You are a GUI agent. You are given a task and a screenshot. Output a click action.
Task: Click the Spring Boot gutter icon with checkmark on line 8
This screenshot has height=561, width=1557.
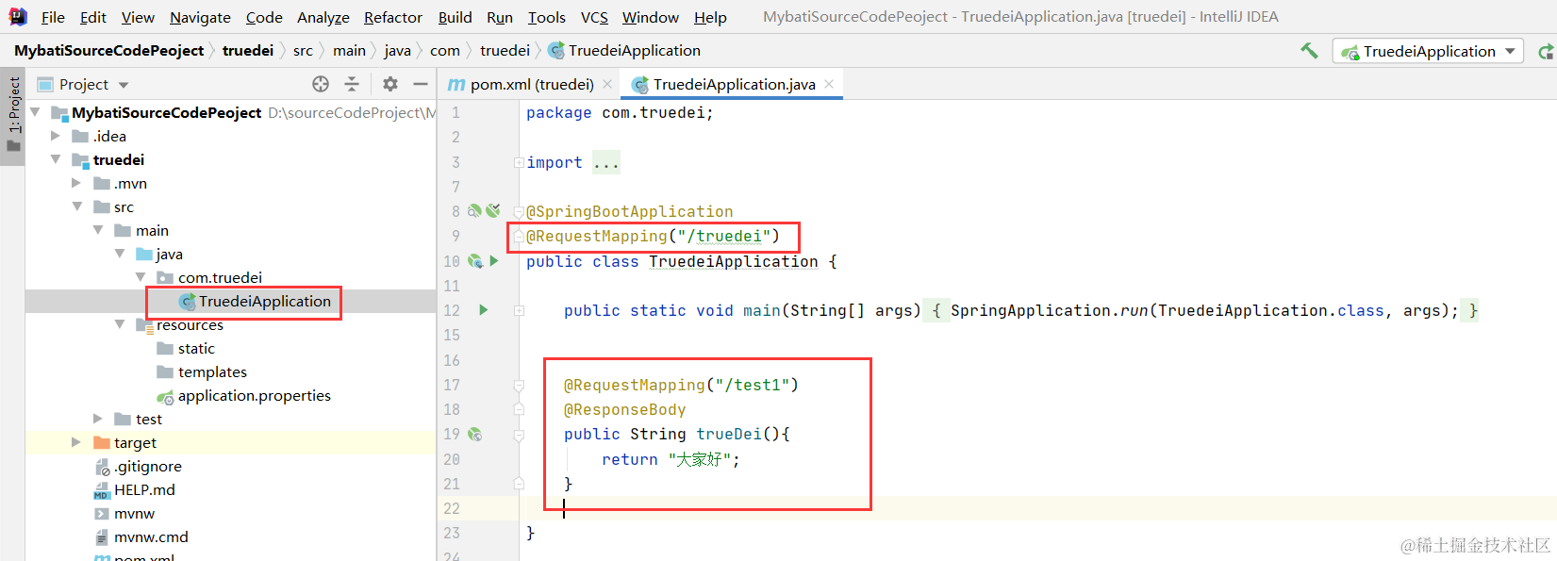point(493,211)
